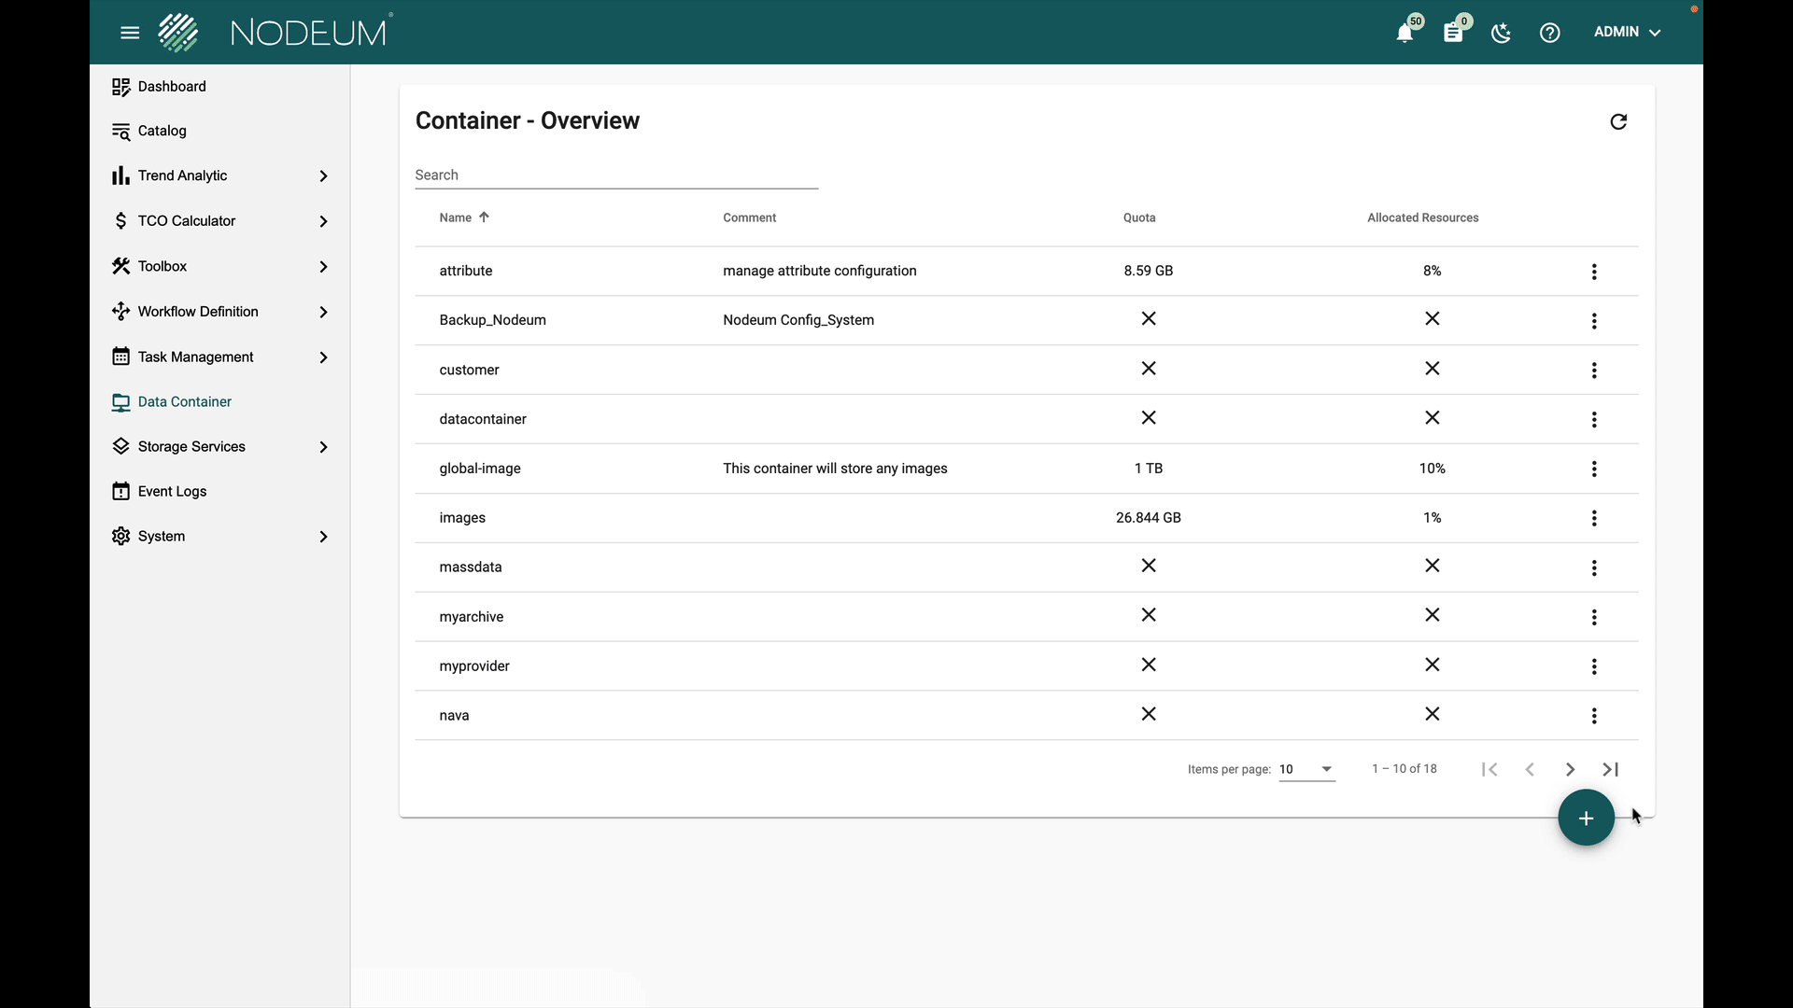Select the massdata container name
This screenshot has height=1008, width=1793.
click(x=470, y=567)
